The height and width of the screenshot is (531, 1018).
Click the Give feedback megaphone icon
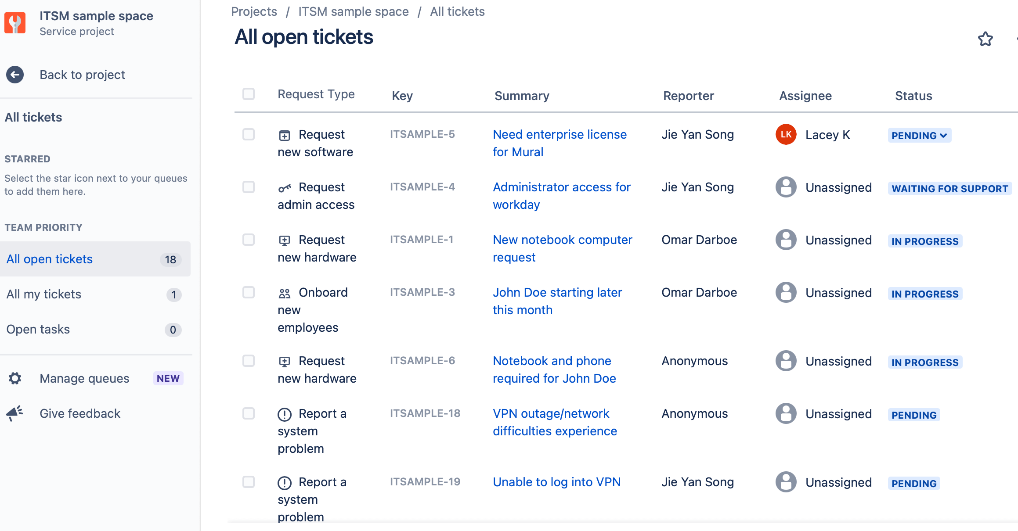pos(14,413)
